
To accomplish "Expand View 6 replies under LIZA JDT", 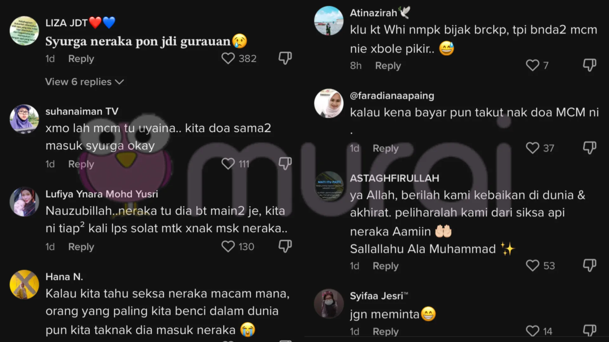I will (x=84, y=82).
